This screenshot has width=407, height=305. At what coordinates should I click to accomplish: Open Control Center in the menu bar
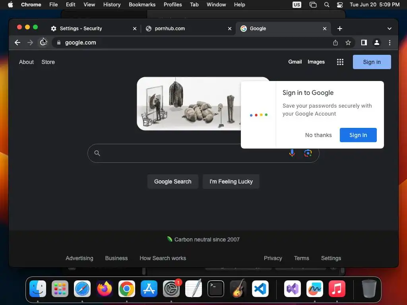point(340,5)
